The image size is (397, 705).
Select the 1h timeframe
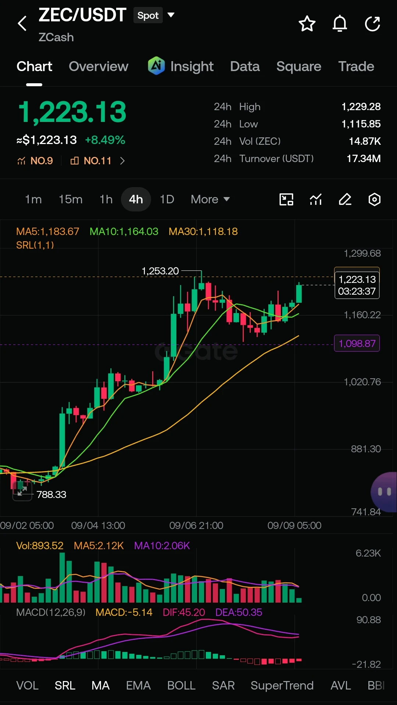point(106,199)
